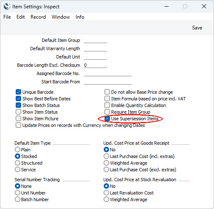Enable Do not allow Base Price change
The width and height of the screenshot is (214, 209).
pos(107,92)
